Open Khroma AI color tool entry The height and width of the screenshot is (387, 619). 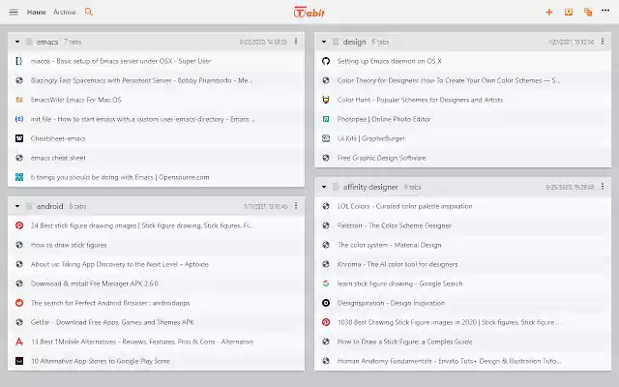[x=398, y=264]
